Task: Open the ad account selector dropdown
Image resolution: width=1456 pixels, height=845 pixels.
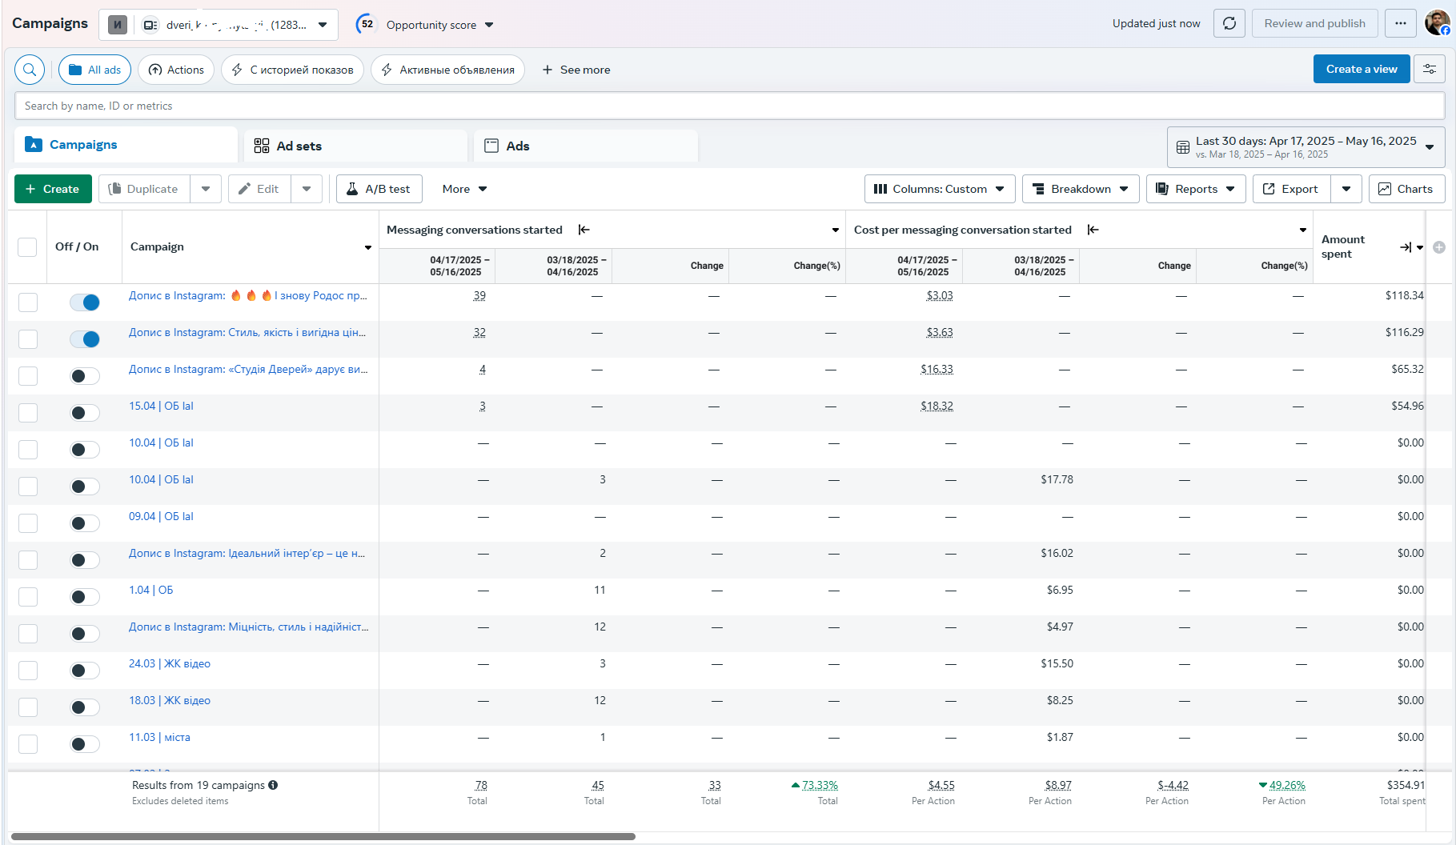Action: 218,25
